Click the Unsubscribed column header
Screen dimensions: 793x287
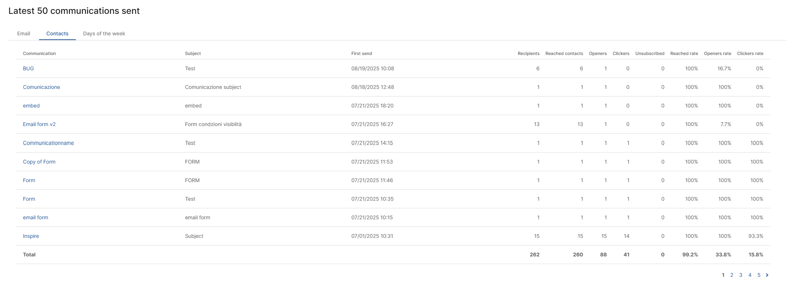pyautogui.click(x=650, y=54)
